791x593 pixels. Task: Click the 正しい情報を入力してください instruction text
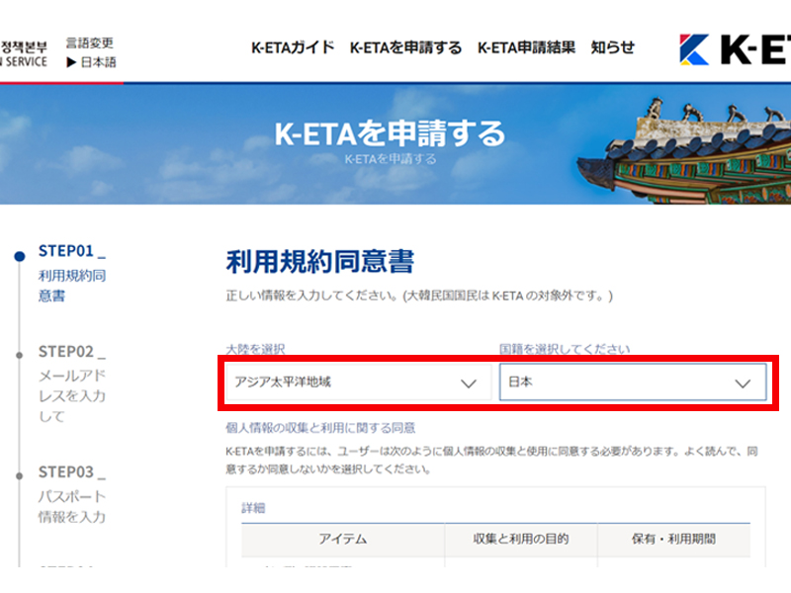tap(419, 296)
